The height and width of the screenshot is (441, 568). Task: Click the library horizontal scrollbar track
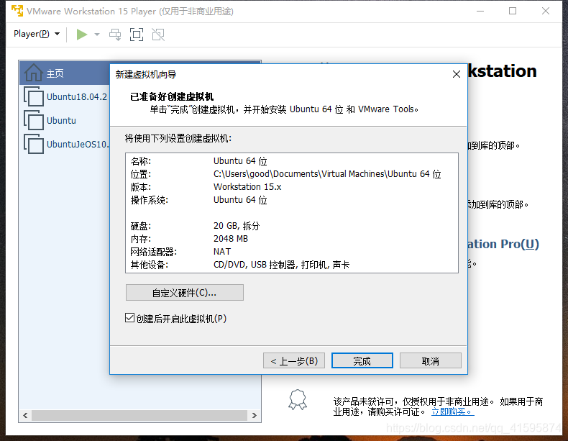(x=139, y=415)
